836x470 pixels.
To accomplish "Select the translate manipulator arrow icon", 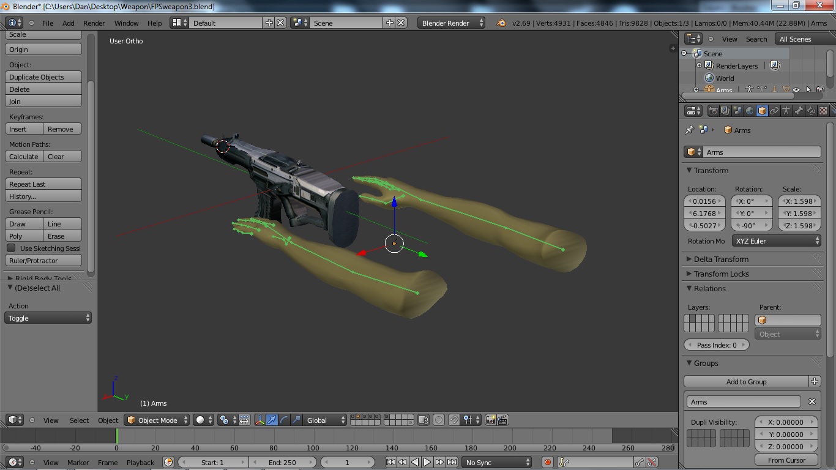I will 272,420.
